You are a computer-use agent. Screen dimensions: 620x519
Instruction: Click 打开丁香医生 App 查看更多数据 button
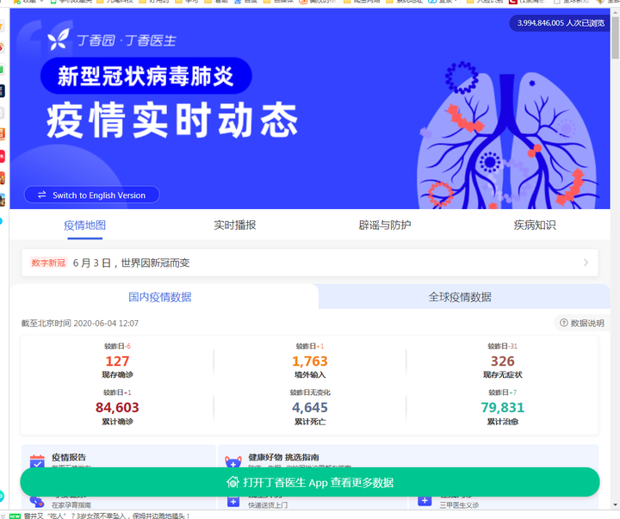click(x=310, y=482)
